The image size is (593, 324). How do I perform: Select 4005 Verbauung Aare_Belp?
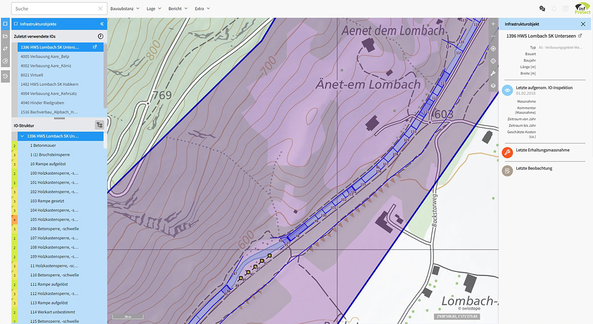pos(60,57)
